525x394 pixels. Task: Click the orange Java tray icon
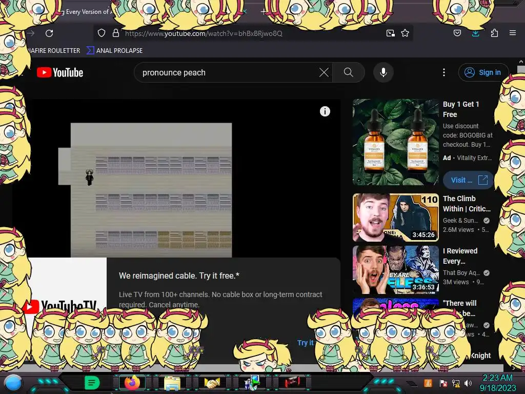(428, 383)
